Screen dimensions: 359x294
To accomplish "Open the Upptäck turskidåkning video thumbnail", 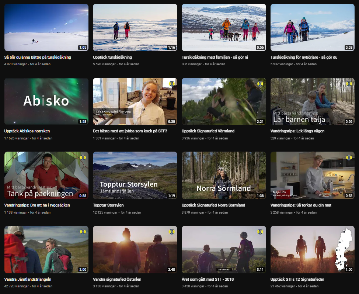I will [x=135, y=27].
